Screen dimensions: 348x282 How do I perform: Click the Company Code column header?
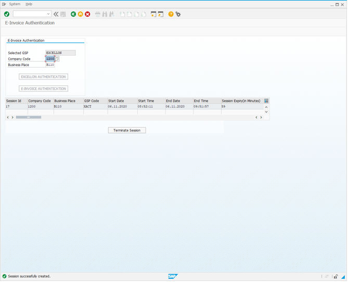[x=41, y=101]
